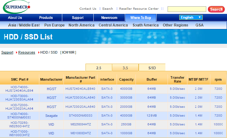Select South America region
Viewport: 227px width, 138px height.
[x=146, y=25]
